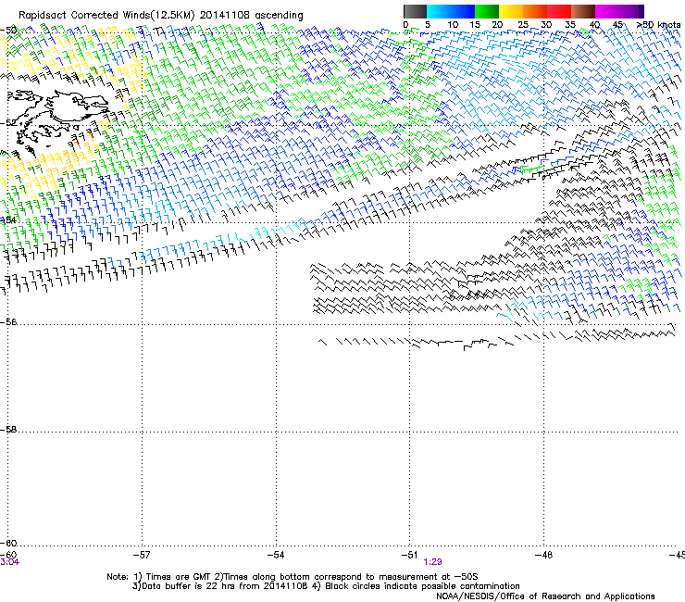Click the purple 1:29 time label
The image size is (685, 602).
[x=432, y=562]
